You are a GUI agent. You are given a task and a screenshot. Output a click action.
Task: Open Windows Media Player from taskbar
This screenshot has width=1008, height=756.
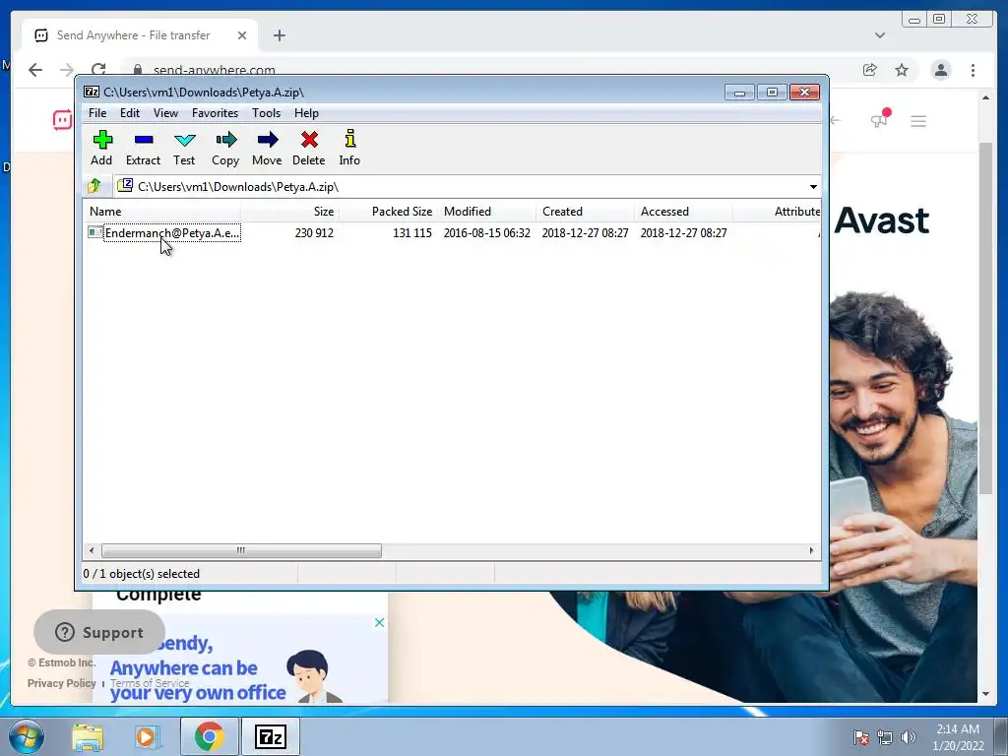[147, 736]
